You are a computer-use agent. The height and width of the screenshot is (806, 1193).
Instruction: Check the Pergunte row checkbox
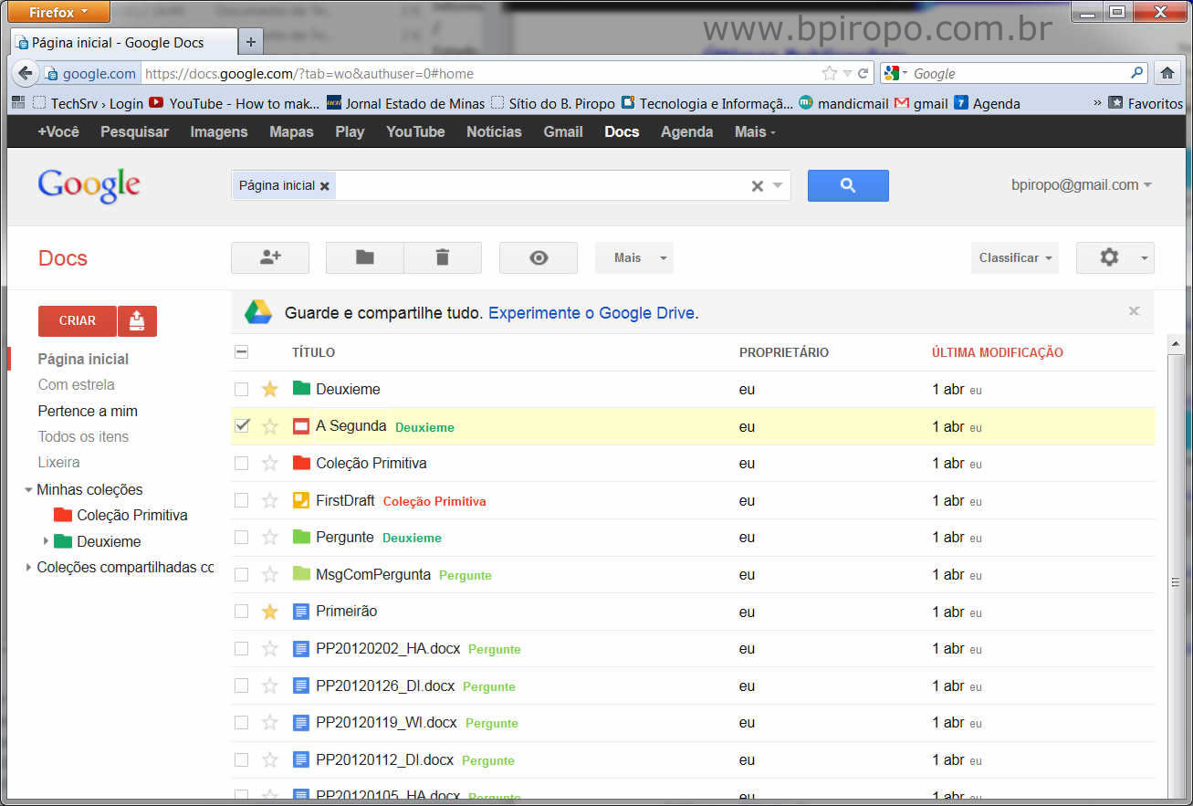241,538
